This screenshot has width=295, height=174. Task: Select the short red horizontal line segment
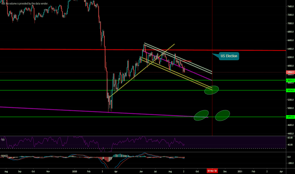click(187, 61)
